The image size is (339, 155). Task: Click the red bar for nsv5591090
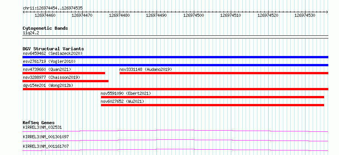(x=213, y=97)
